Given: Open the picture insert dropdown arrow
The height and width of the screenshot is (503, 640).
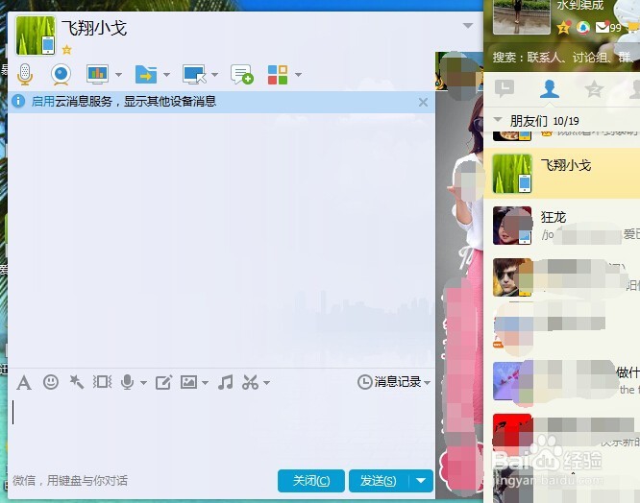Looking at the screenshot, I should point(205,383).
